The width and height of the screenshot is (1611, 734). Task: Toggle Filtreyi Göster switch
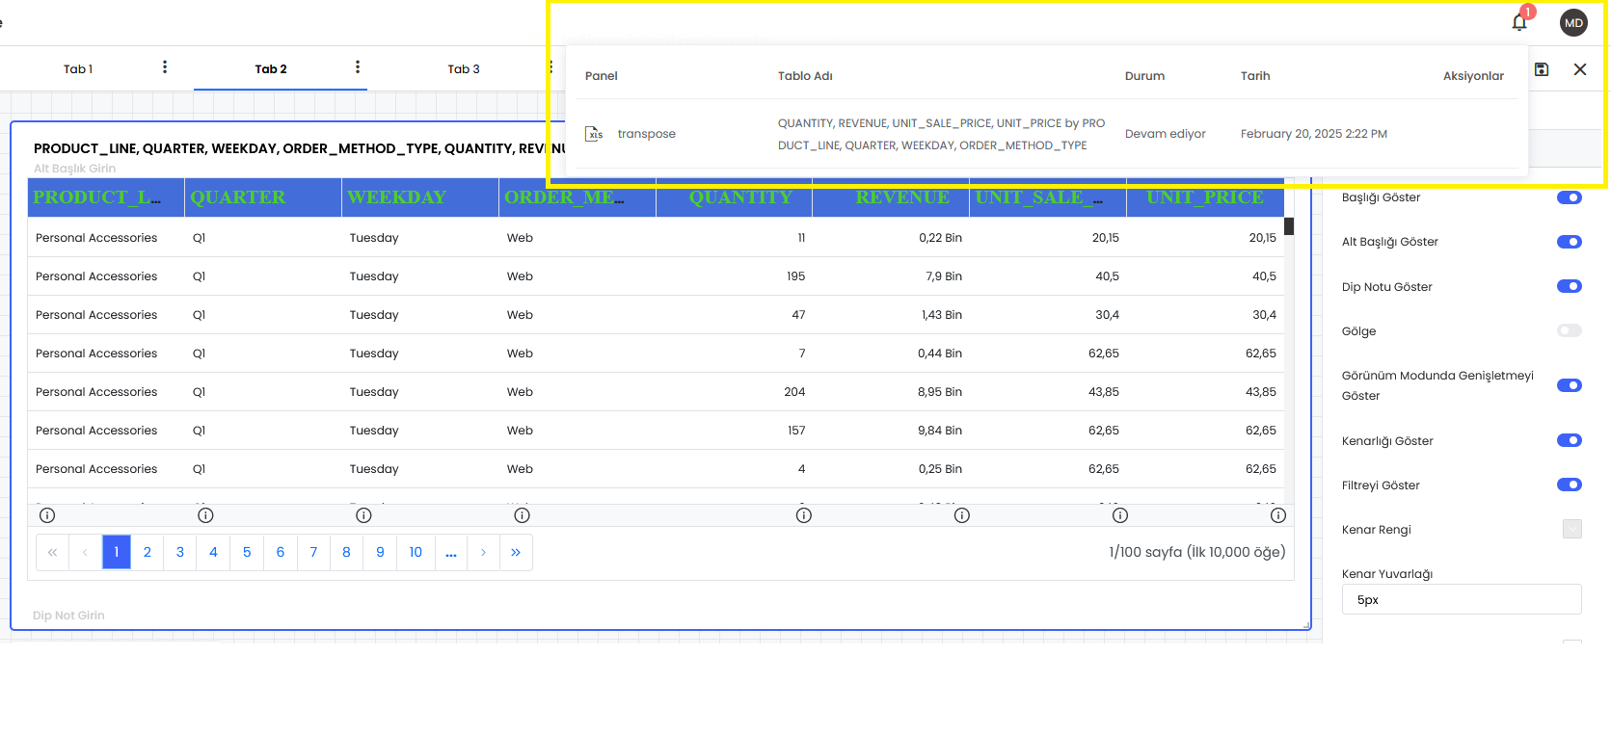click(1569, 485)
